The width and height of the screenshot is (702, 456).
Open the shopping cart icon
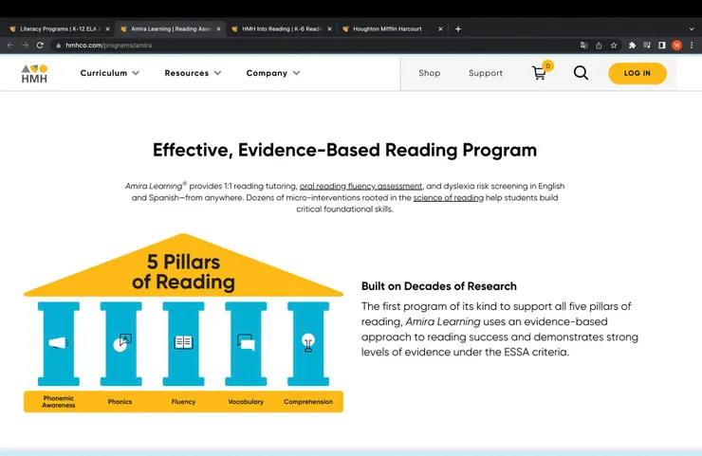pyautogui.click(x=539, y=73)
